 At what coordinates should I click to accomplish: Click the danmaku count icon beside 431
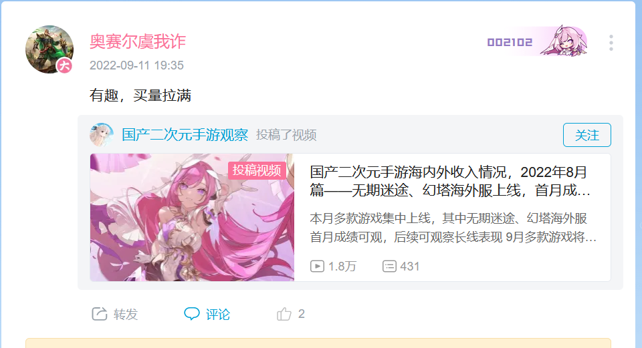click(x=389, y=267)
